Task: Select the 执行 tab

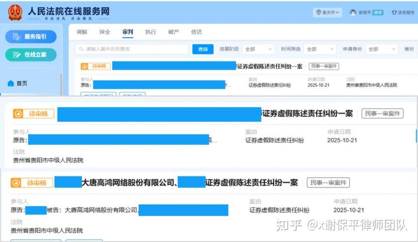Action: pyautogui.click(x=150, y=32)
